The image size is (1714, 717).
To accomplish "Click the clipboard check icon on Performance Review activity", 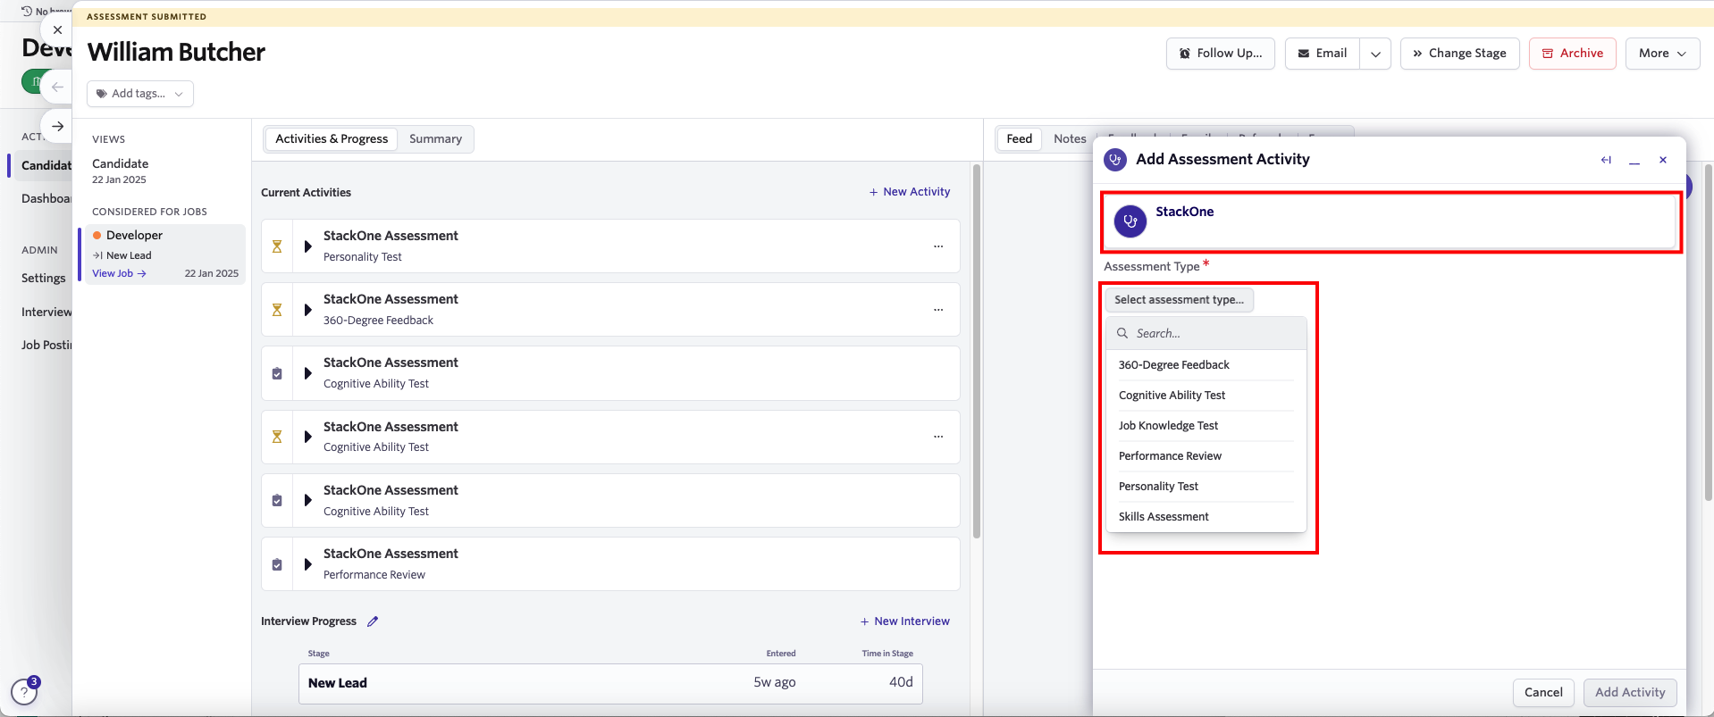I will coord(277,564).
